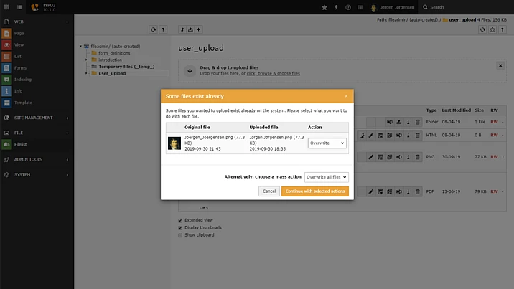Open the Overwrite action dropdown

pos(327,143)
